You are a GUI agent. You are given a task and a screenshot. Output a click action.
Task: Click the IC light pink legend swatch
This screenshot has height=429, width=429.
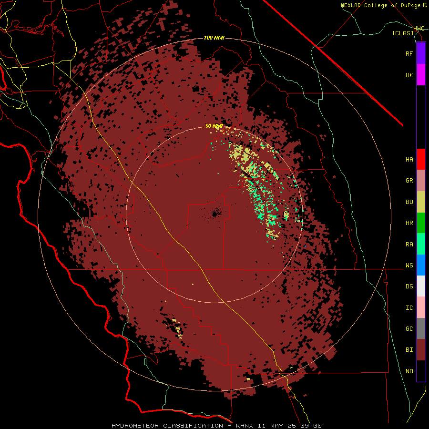[421, 307]
